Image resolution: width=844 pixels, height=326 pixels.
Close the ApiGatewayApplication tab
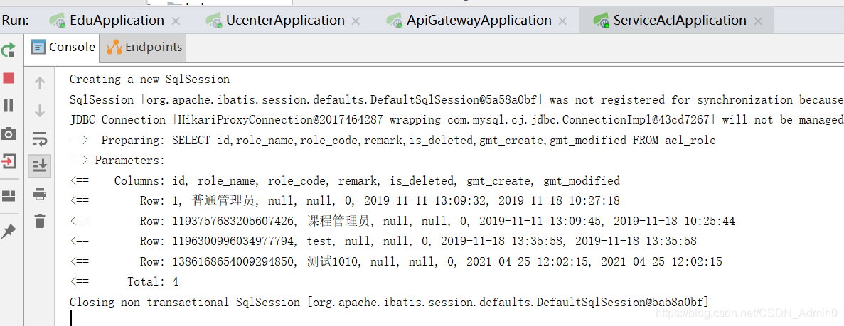click(562, 21)
